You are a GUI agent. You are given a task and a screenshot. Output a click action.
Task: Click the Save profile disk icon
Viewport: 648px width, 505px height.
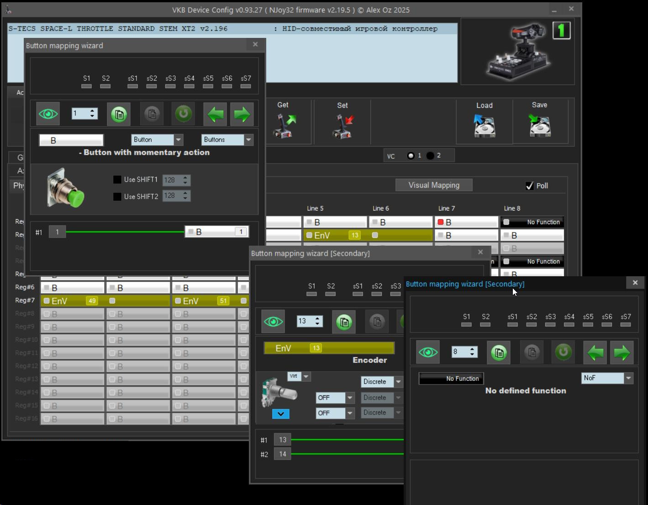[540, 126]
